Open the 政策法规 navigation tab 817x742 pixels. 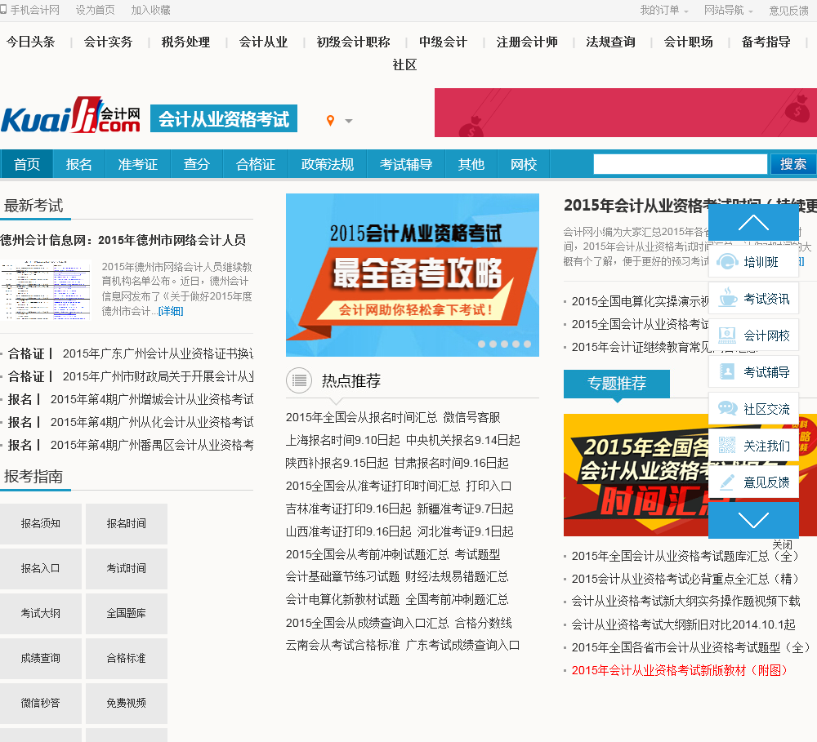tap(328, 165)
